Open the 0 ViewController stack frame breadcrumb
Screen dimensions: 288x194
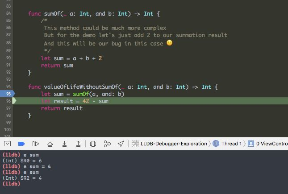click(268, 144)
